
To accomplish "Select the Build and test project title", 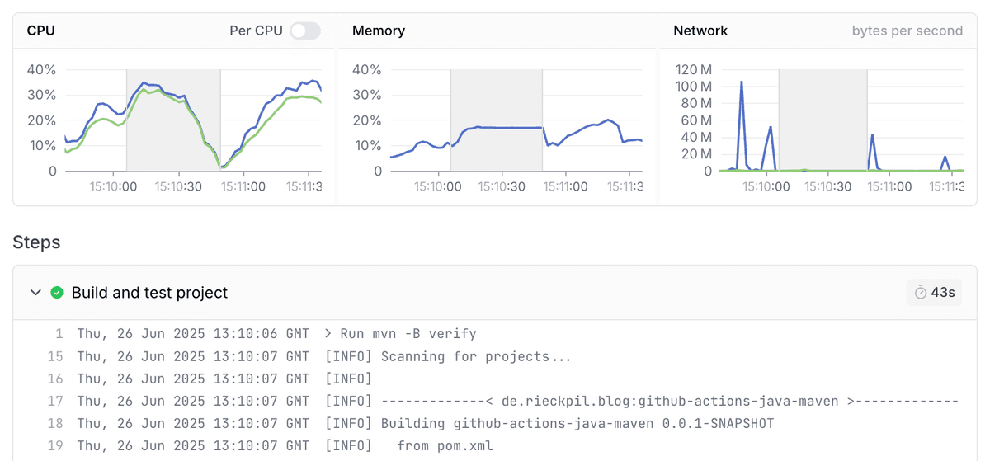I will pos(149,293).
